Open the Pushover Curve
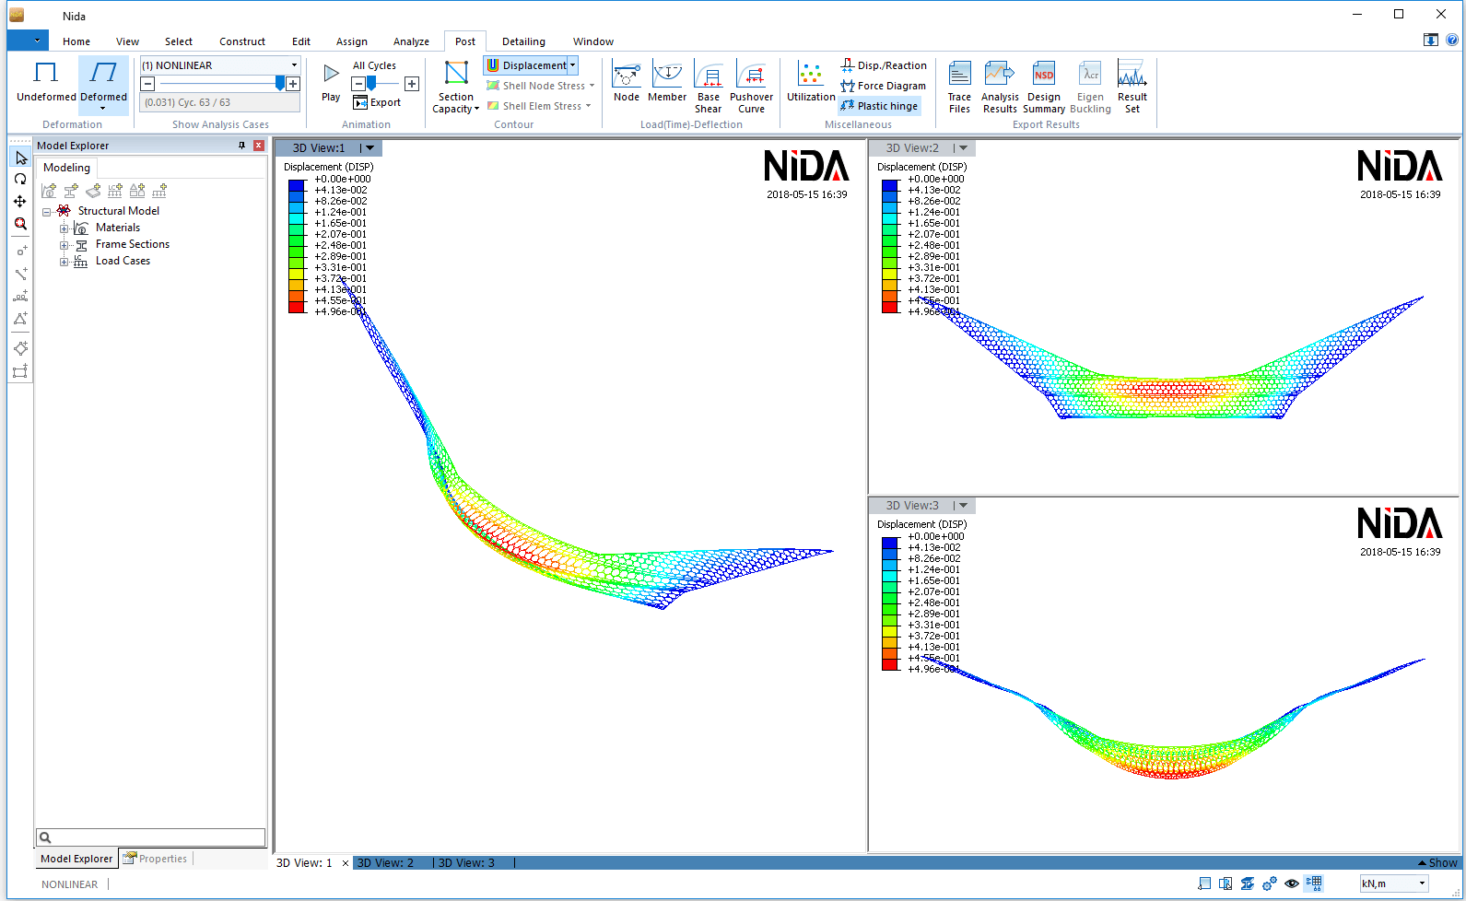1466x901 pixels. coord(752,88)
